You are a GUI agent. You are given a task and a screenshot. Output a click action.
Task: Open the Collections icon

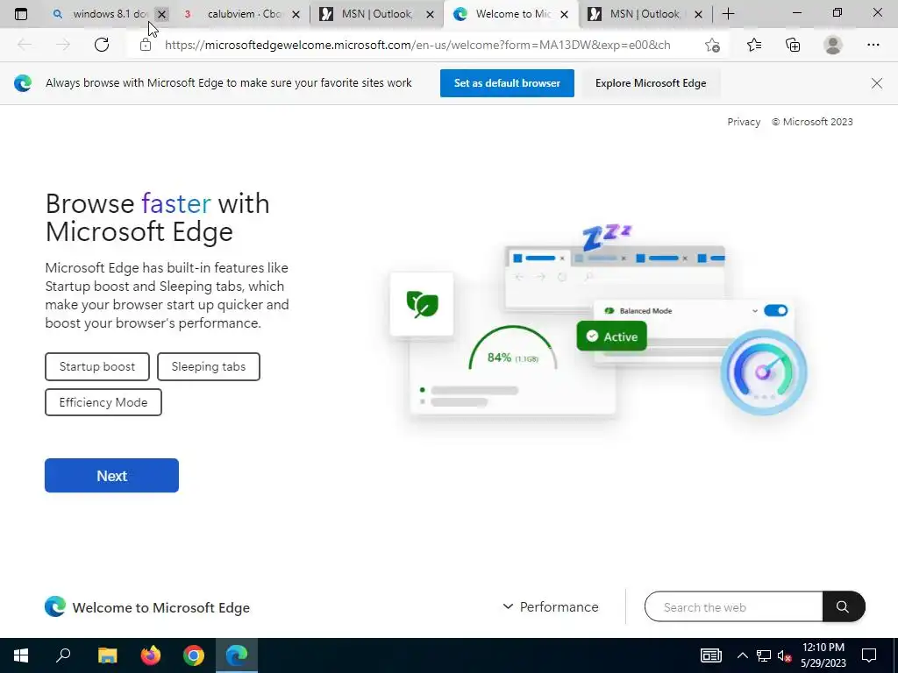tap(793, 45)
